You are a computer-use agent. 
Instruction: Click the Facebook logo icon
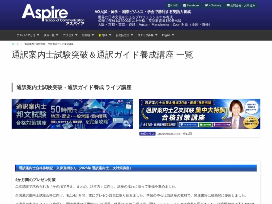click(185, 5)
